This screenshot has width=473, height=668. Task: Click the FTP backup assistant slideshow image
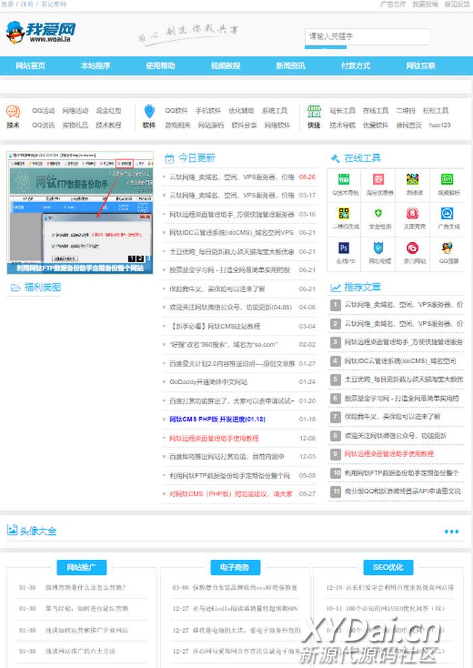[x=80, y=211]
